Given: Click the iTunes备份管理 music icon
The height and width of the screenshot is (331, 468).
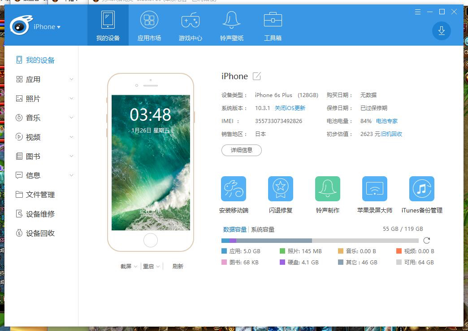Looking at the screenshot, I should [x=422, y=189].
